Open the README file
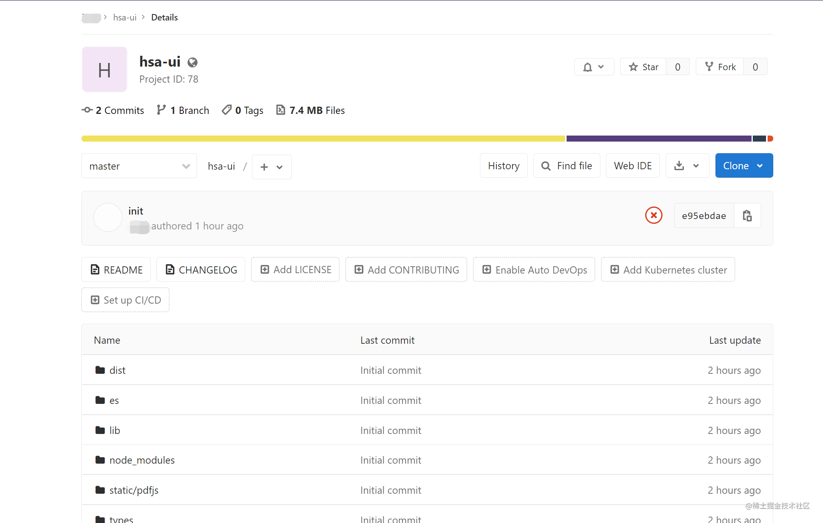 click(116, 270)
